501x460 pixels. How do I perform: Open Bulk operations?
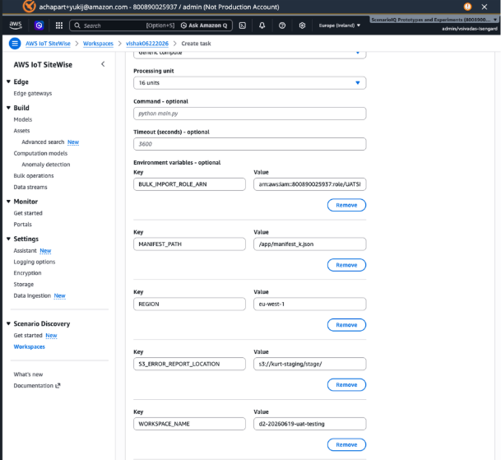[34, 176]
